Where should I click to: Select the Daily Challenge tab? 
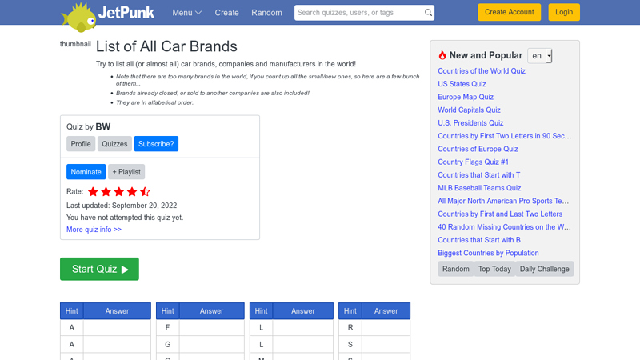coord(545,269)
